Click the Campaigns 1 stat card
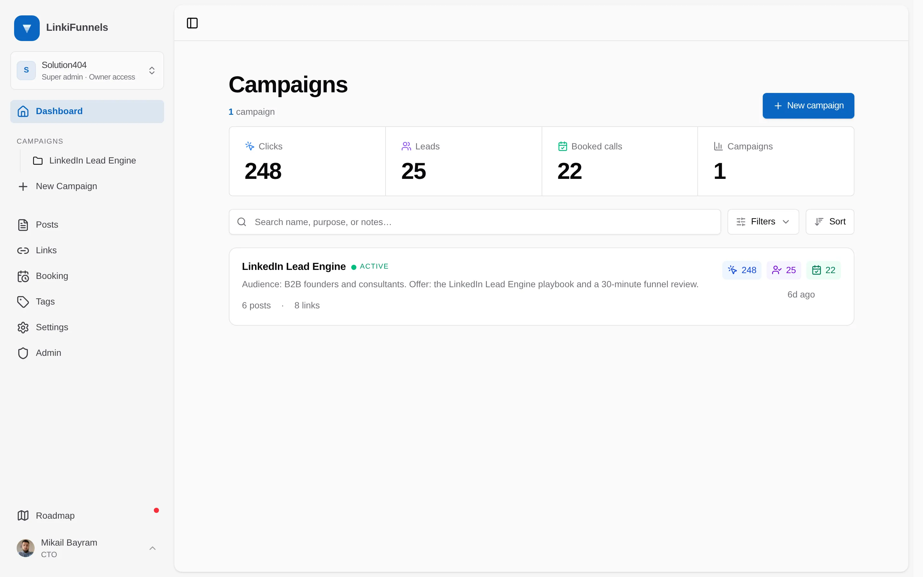This screenshot has height=577, width=923. click(x=776, y=162)
